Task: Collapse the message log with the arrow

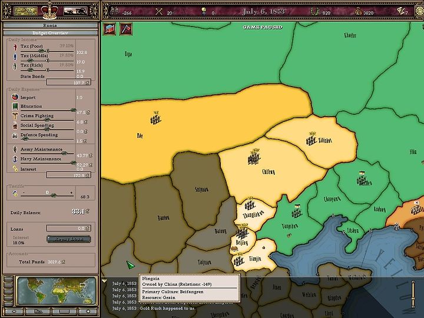Action: click(104, 281)
